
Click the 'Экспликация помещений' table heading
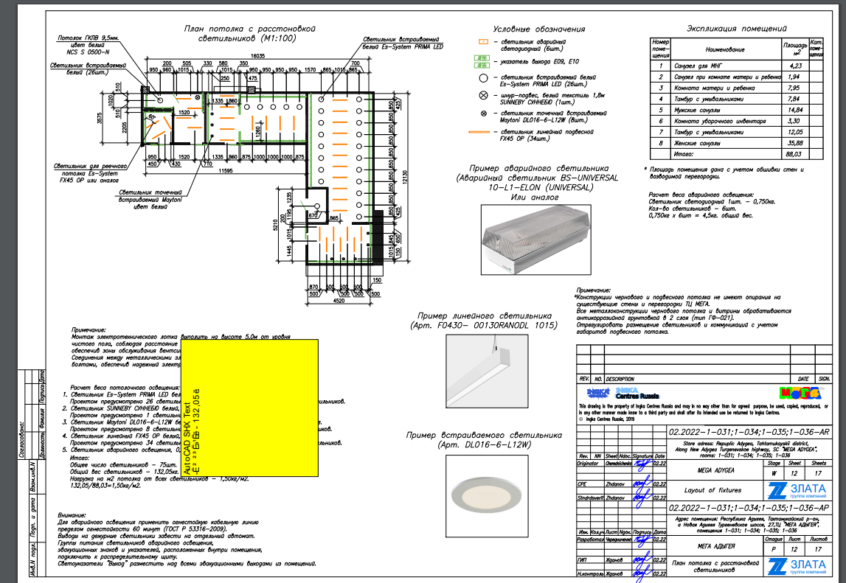point(737,29)
